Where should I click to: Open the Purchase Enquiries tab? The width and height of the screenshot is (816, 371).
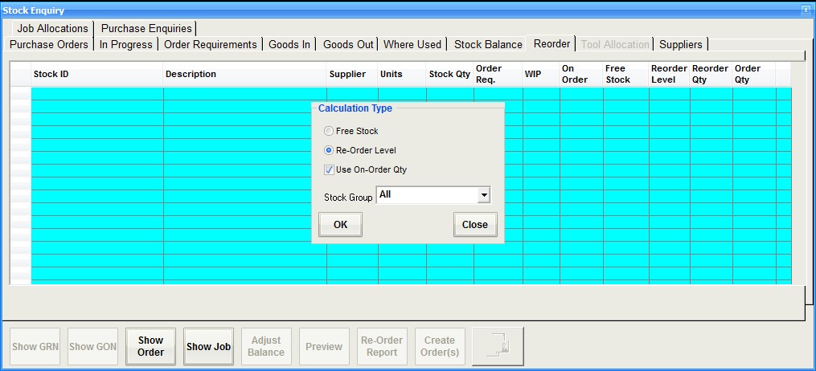click(x=146, y=28)
